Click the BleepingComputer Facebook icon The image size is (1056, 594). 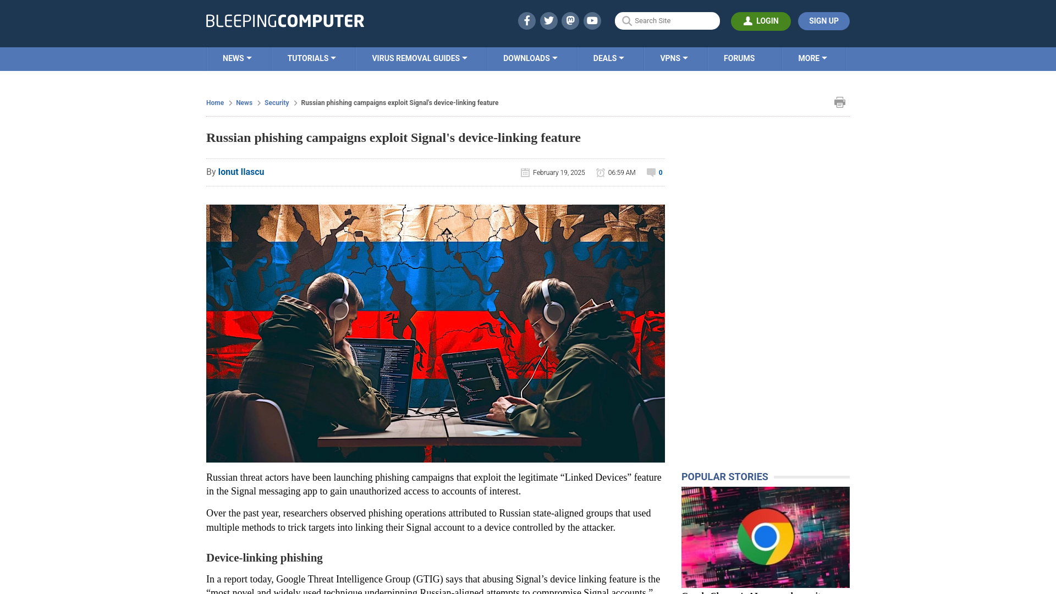pos(526,20)
